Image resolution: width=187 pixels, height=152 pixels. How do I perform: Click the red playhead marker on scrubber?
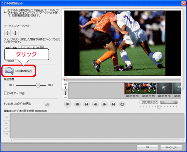pyautogui.click(x=64, y=79)
